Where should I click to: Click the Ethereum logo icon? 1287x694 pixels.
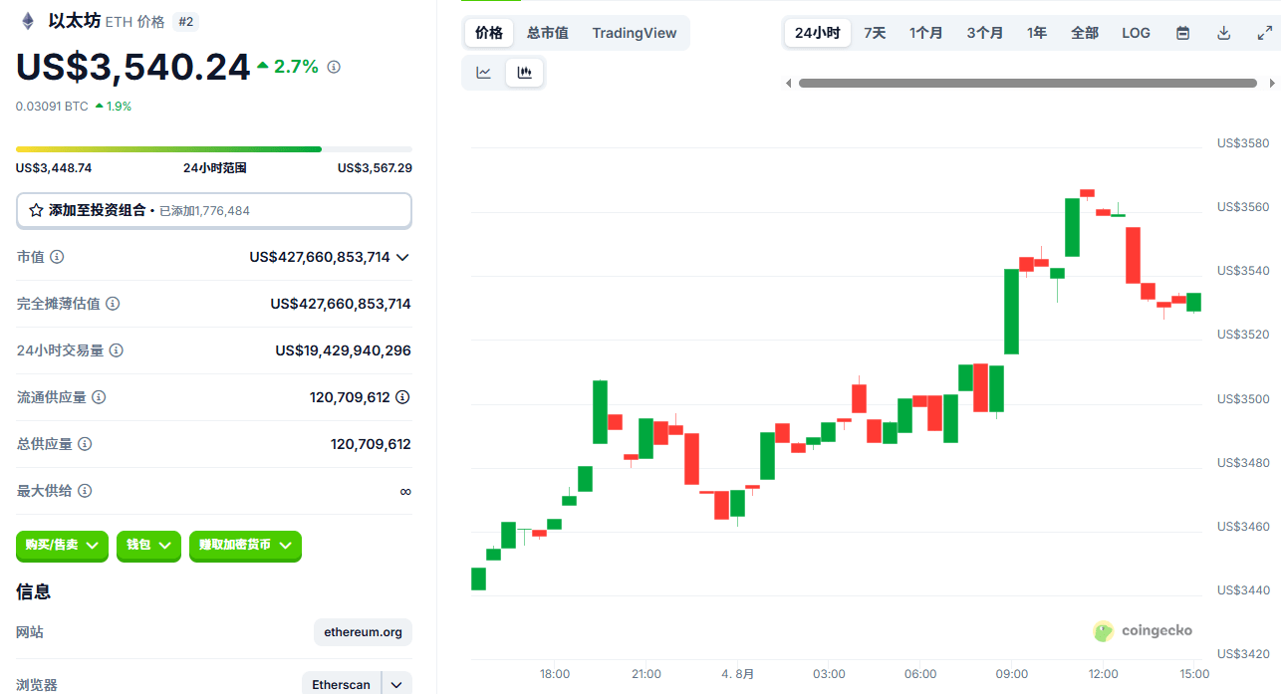point(28,21)
